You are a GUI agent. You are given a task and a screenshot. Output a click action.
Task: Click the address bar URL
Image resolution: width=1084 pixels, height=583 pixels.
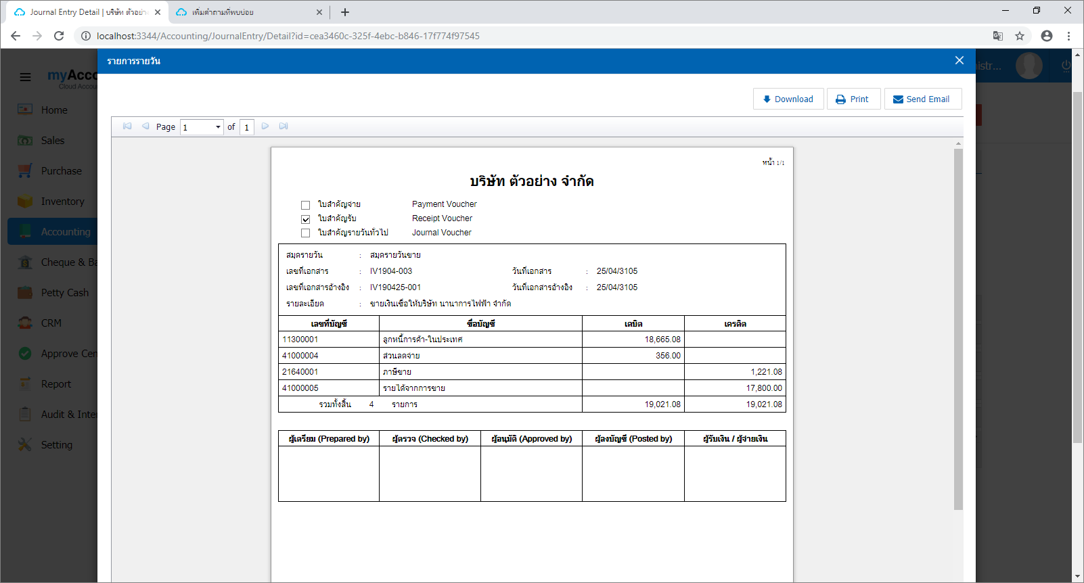pyautogui.click(x=288, y=36)
